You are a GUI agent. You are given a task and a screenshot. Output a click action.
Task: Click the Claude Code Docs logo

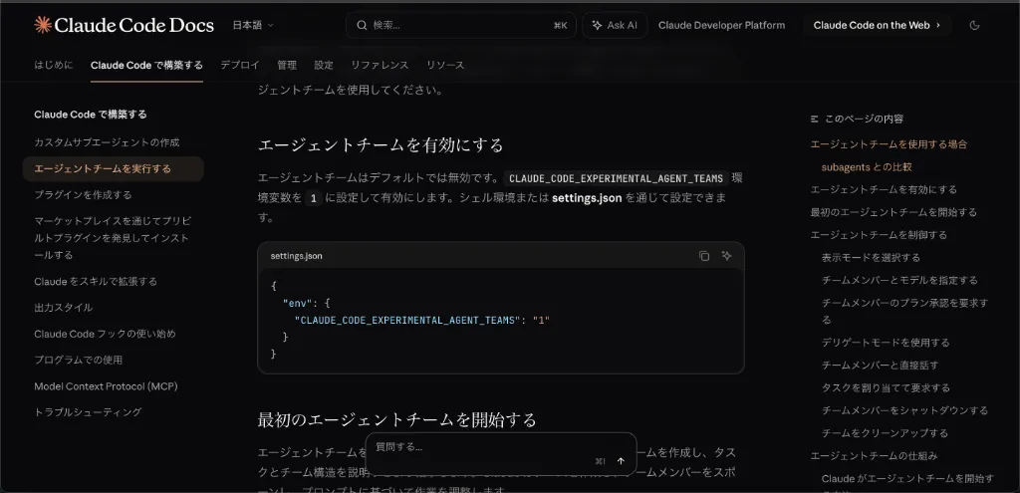[x=124, y=25]
